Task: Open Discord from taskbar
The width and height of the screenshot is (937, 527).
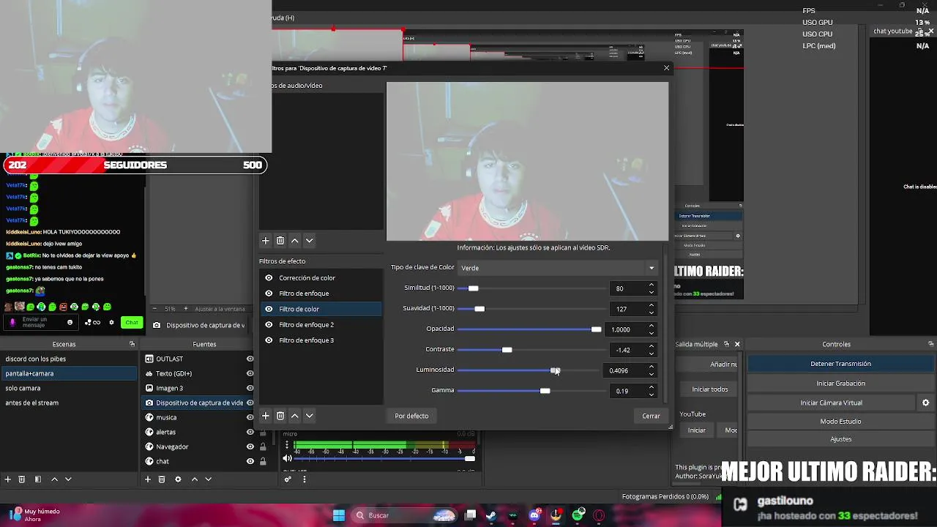Action: click(x=535, y=515)
